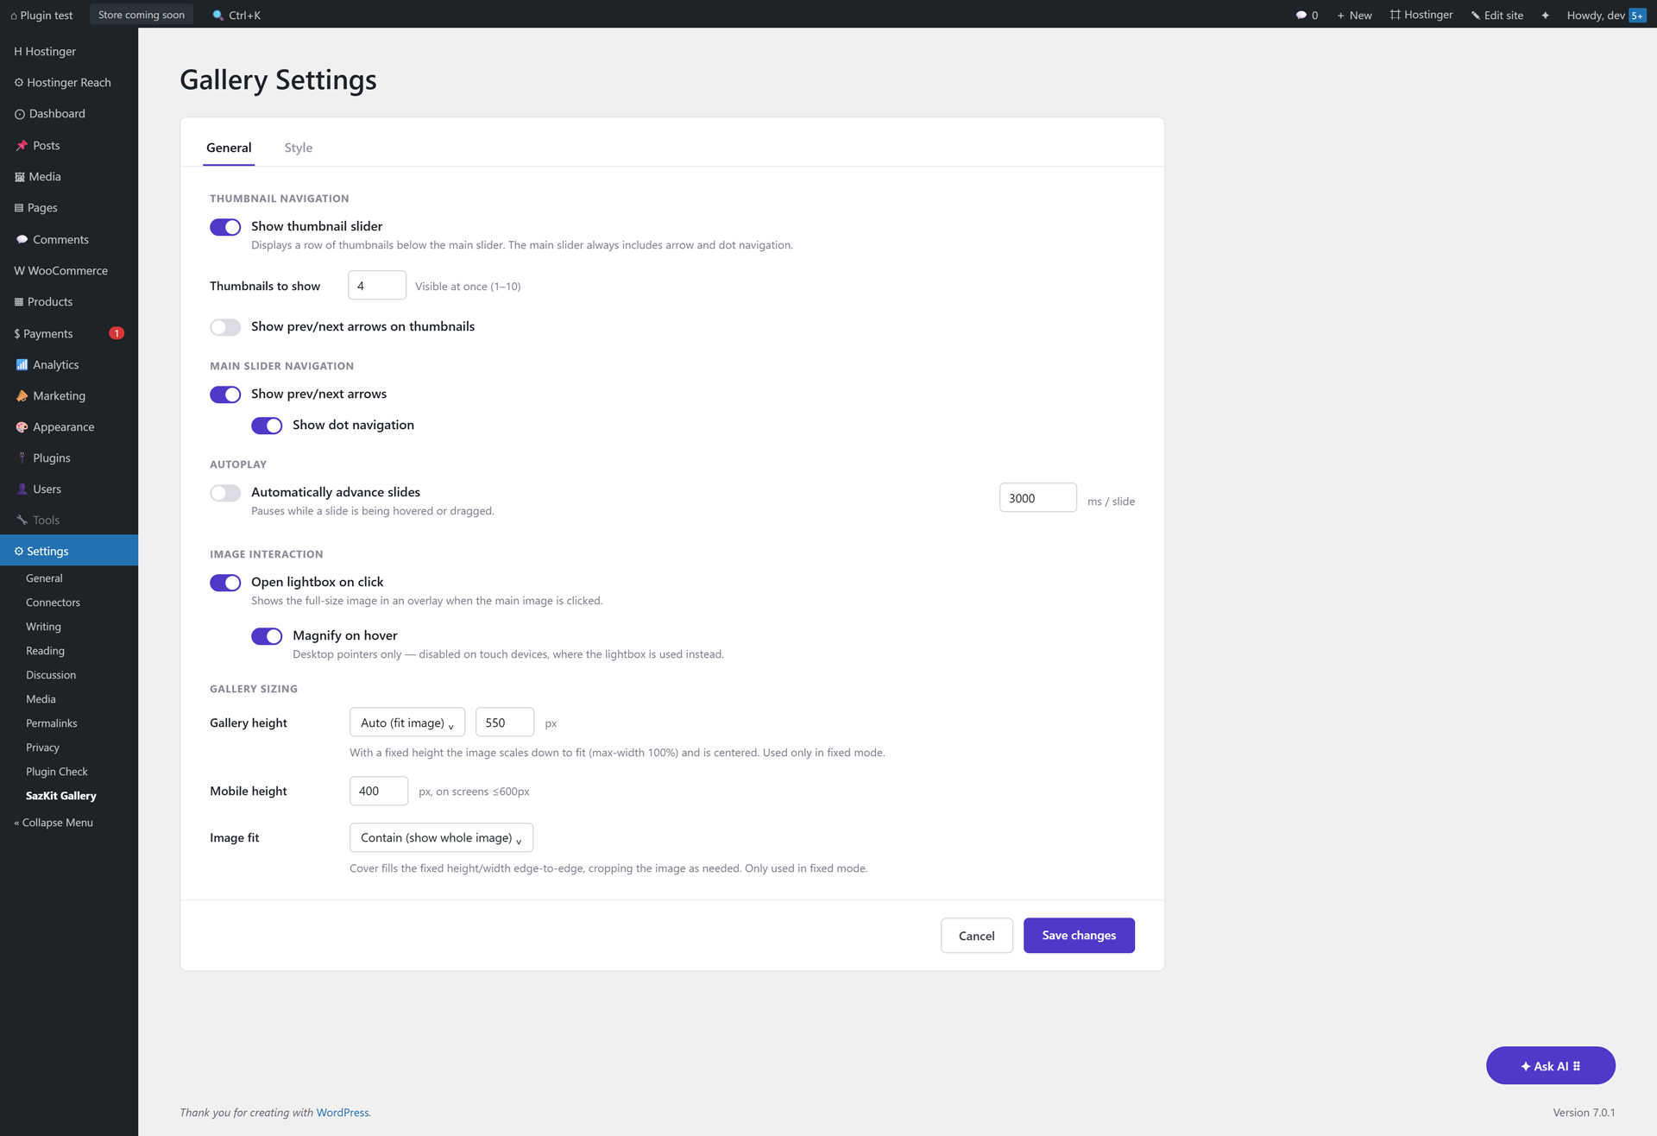1657x1136 pixels.
Task: Click the Mobile height input field
Action: [x=379, y=791]
